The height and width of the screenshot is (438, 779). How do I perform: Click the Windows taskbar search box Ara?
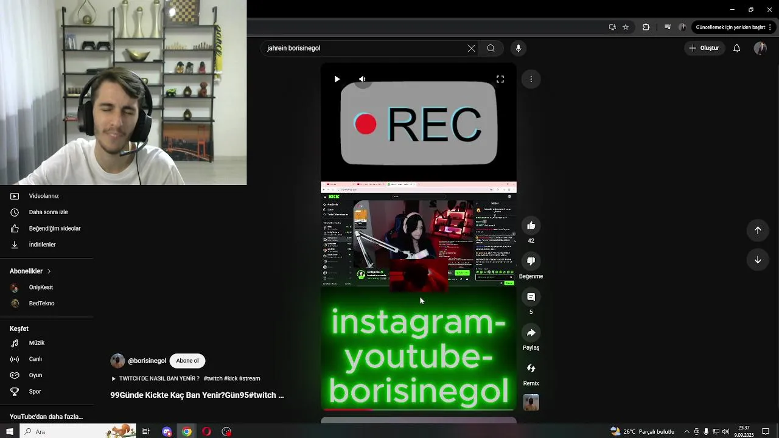click(x=79, y=431)
